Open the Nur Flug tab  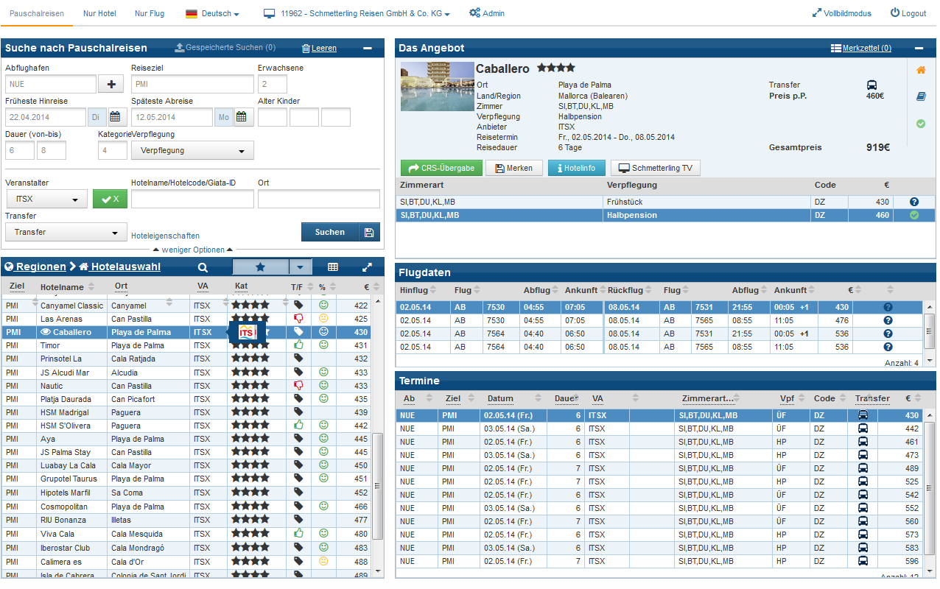[150, 13]
